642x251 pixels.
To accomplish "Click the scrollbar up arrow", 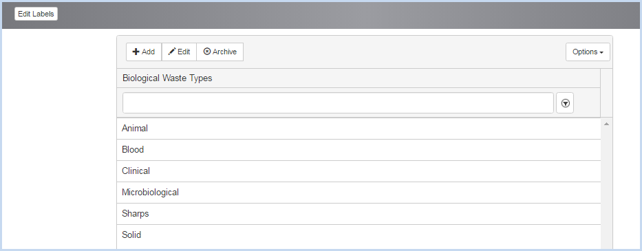I will tap(606, 124).
